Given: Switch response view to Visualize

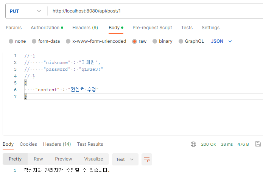Looking at the screenshot, I should (93, 159).
